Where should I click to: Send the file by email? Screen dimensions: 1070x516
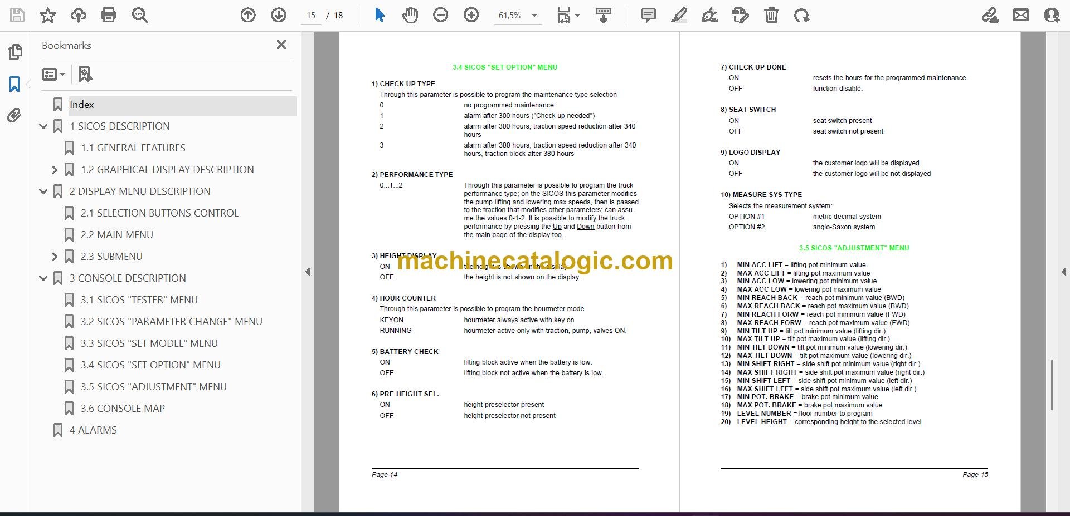tap(1021, 15)
